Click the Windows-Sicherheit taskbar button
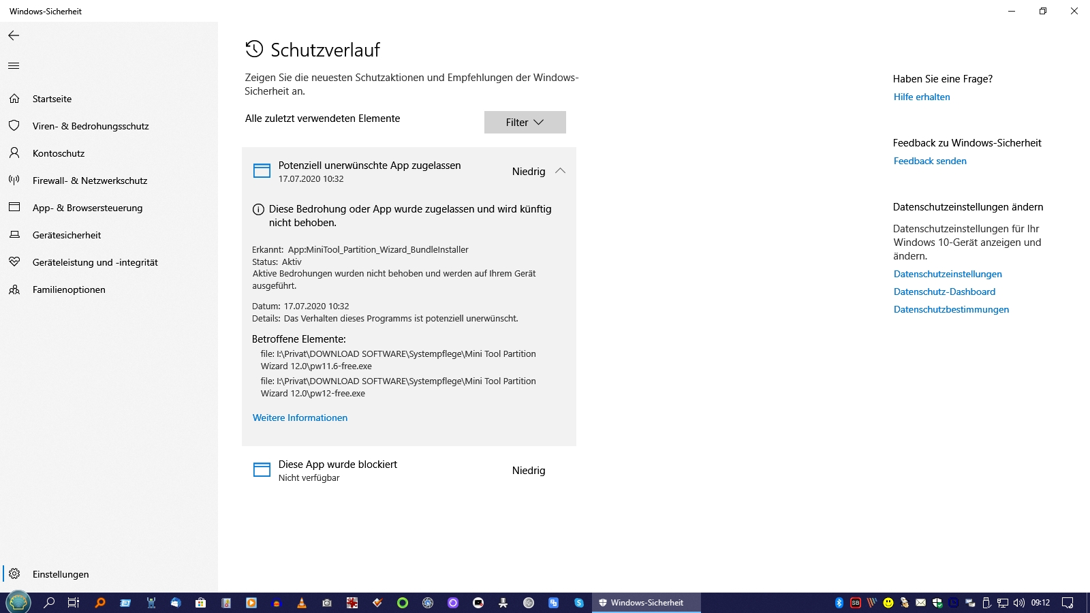 (x=647, y=603)
